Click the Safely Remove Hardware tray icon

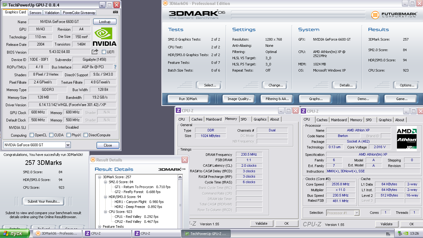click(x=400, y=233)
